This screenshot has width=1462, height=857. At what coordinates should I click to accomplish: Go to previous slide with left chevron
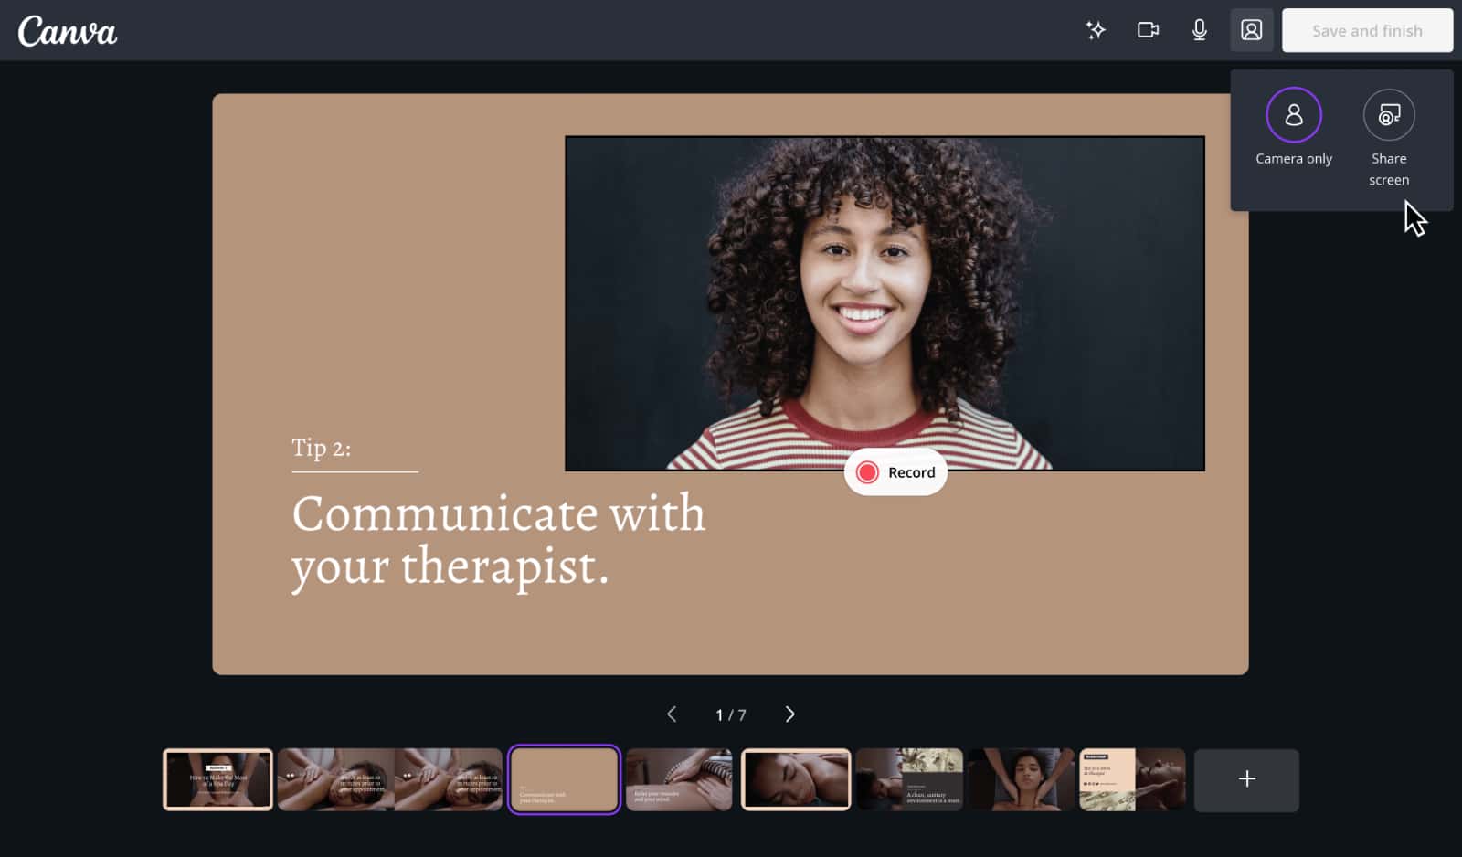tap(672, 714)
